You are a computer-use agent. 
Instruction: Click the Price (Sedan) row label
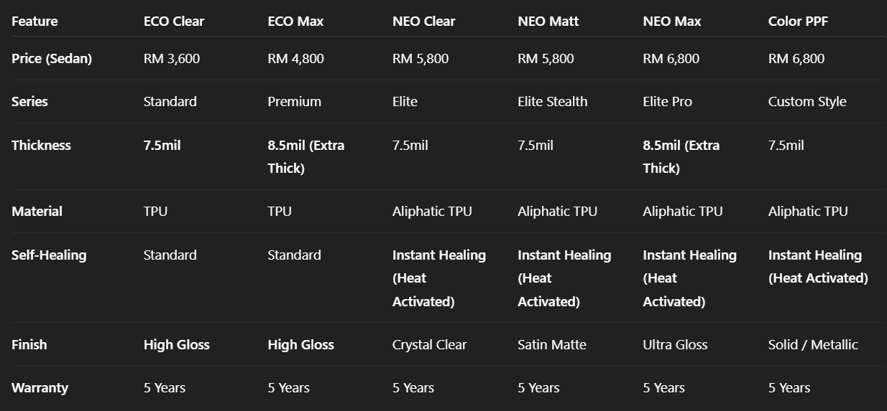[52, 59]
